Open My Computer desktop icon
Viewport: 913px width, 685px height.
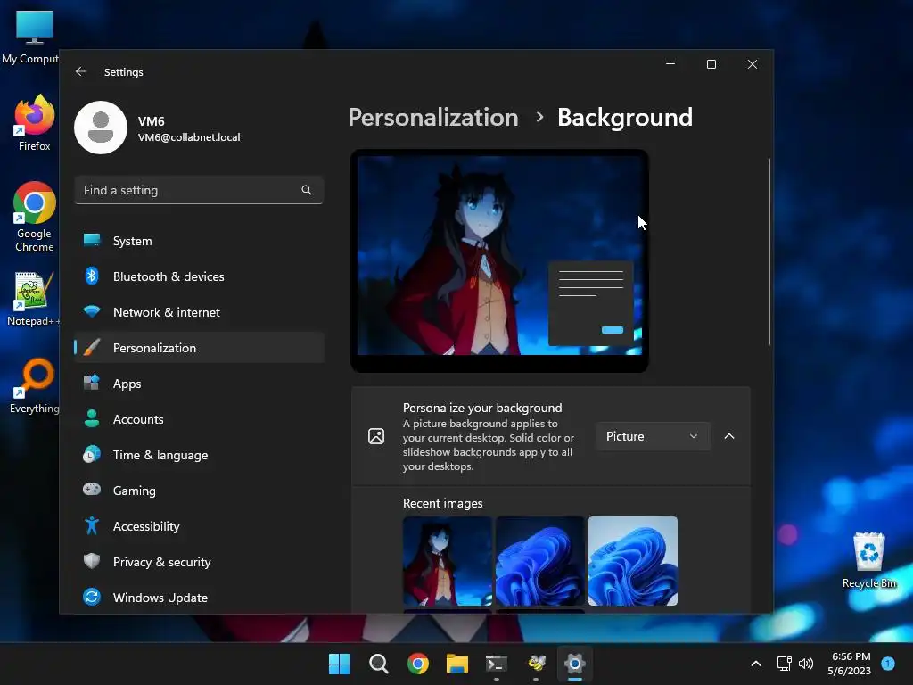coord(32,37)
